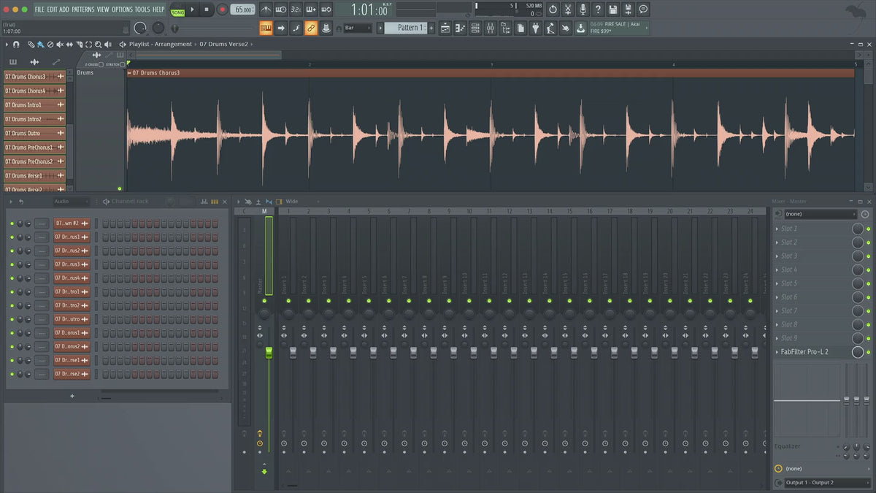
Task: Open the PATTERNS menu
Action: tap(83, 9)
